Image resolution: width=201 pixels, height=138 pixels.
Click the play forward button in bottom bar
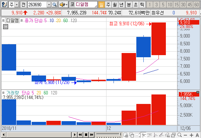click(x=74, y=135)
